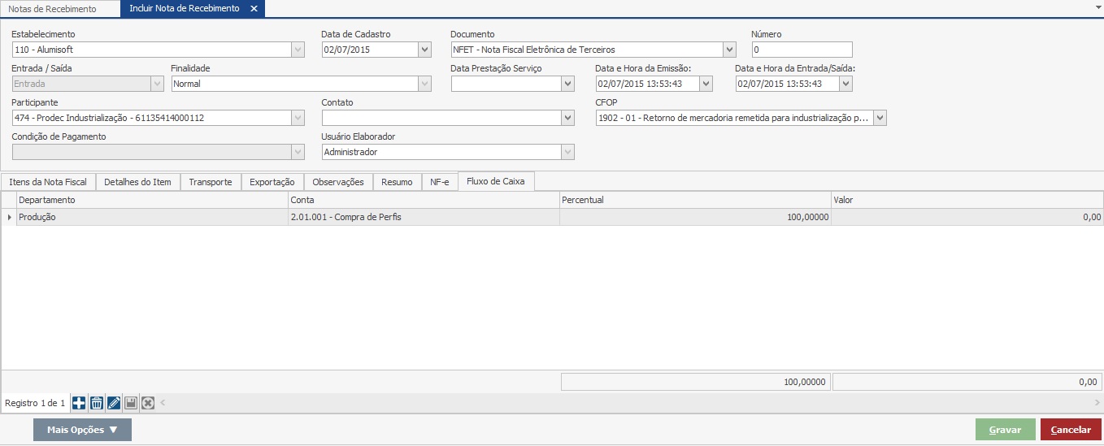
Task: Close the Incluir Nota de Recebimento tab
Action: click(x=254, y=9)
